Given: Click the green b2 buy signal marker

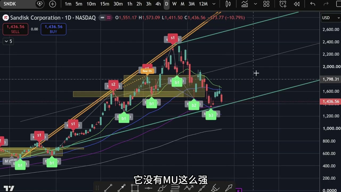Looking at the screenshot, I should pyautogui.click(x=194, y=105).
